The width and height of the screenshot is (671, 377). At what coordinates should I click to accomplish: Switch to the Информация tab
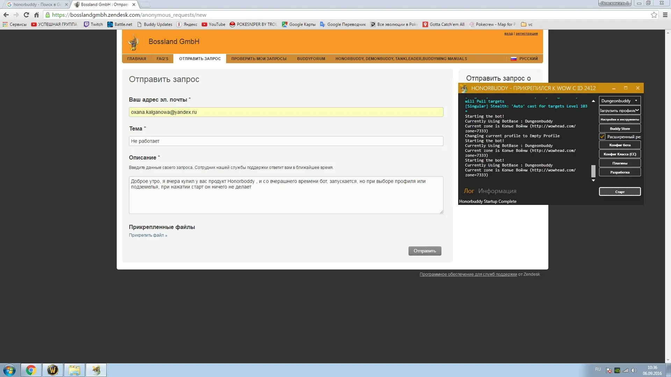[497, 191]
